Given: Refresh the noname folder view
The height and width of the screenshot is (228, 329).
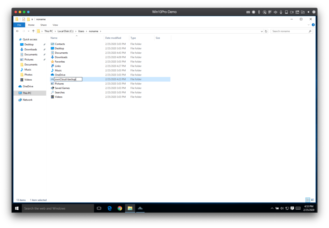Looking at the screenshot, I should coord(266,31).
